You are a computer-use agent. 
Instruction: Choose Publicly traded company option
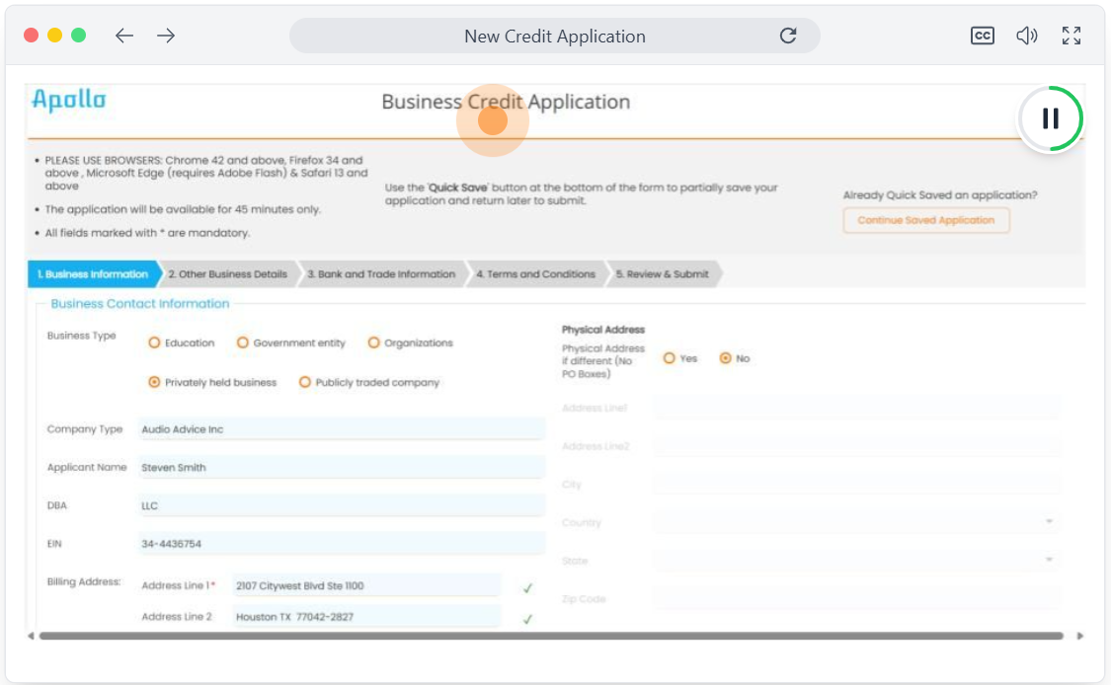(303, 381)
